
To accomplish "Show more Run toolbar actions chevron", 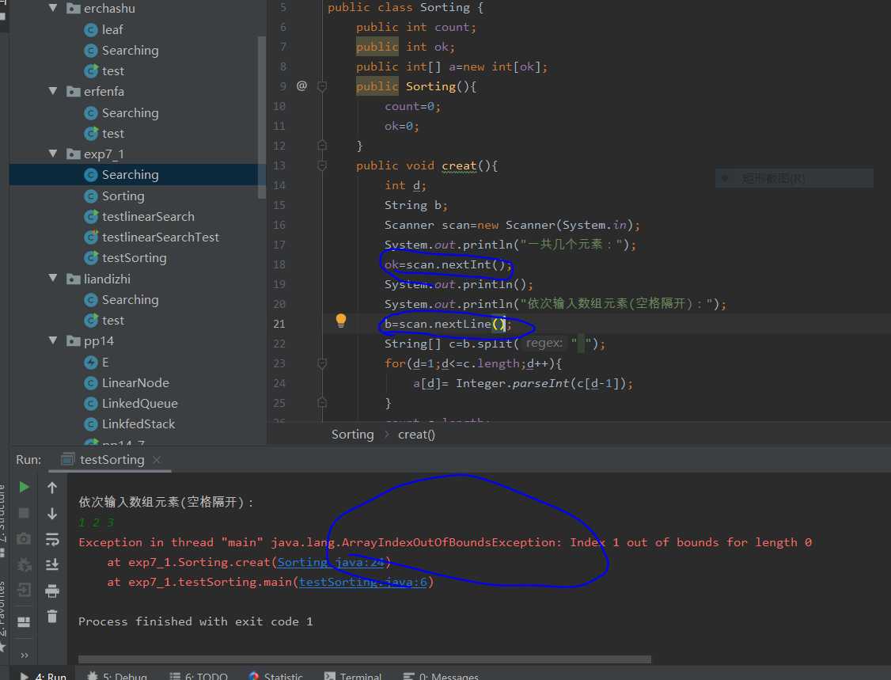I will [24, 655].
